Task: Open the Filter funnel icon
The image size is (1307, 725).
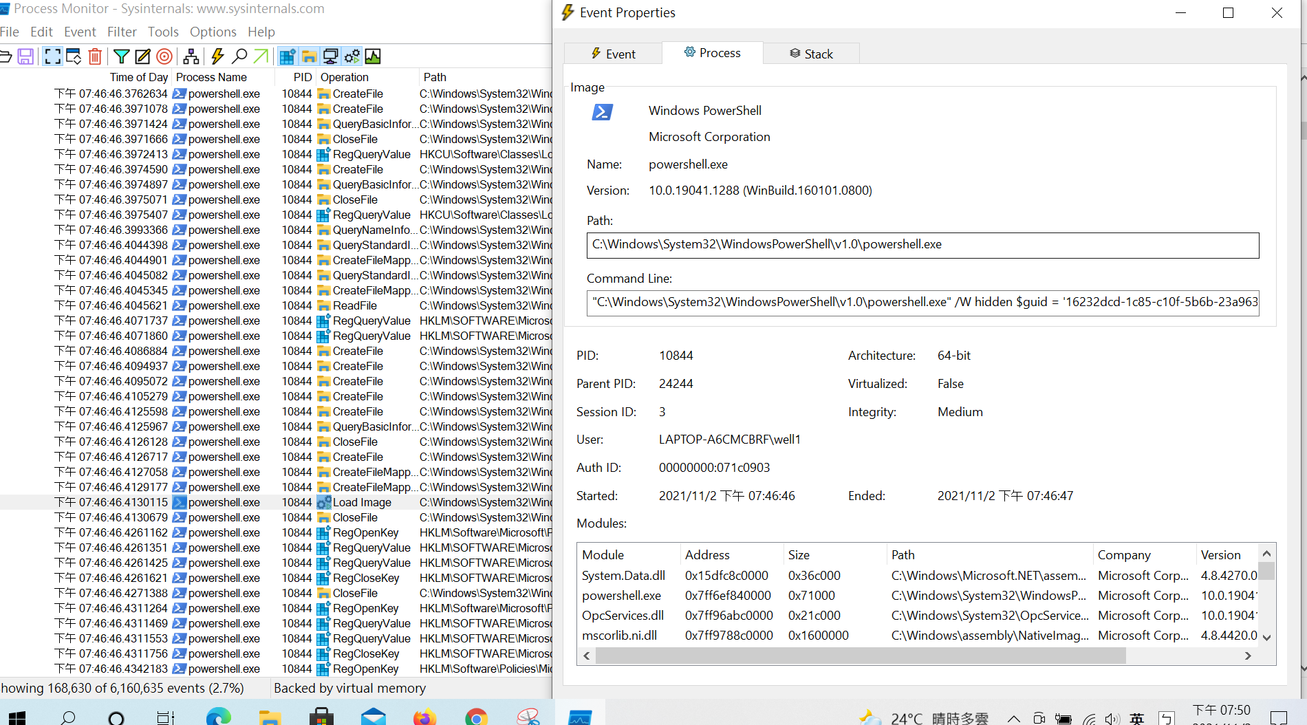Action: [x=121, y=56]
